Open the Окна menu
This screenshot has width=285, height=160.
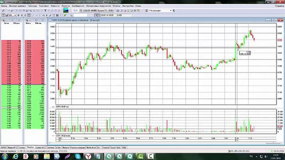(x=138, y=6)
